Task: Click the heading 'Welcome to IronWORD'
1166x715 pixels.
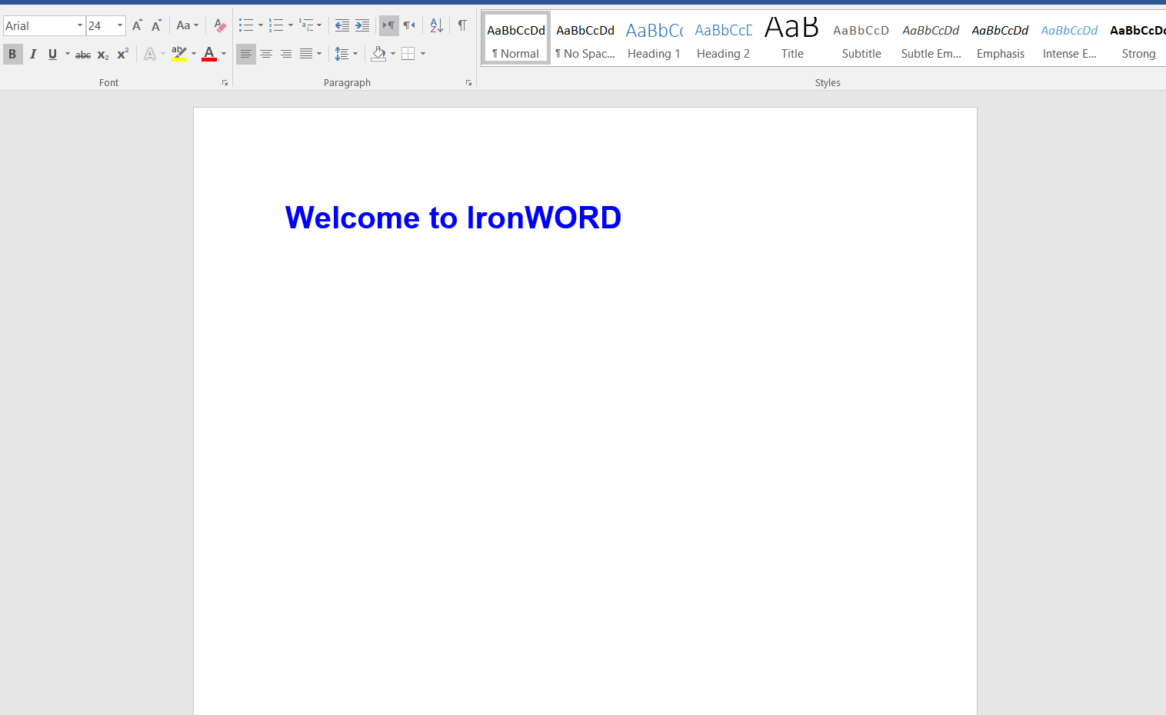Action: (453, 218)
